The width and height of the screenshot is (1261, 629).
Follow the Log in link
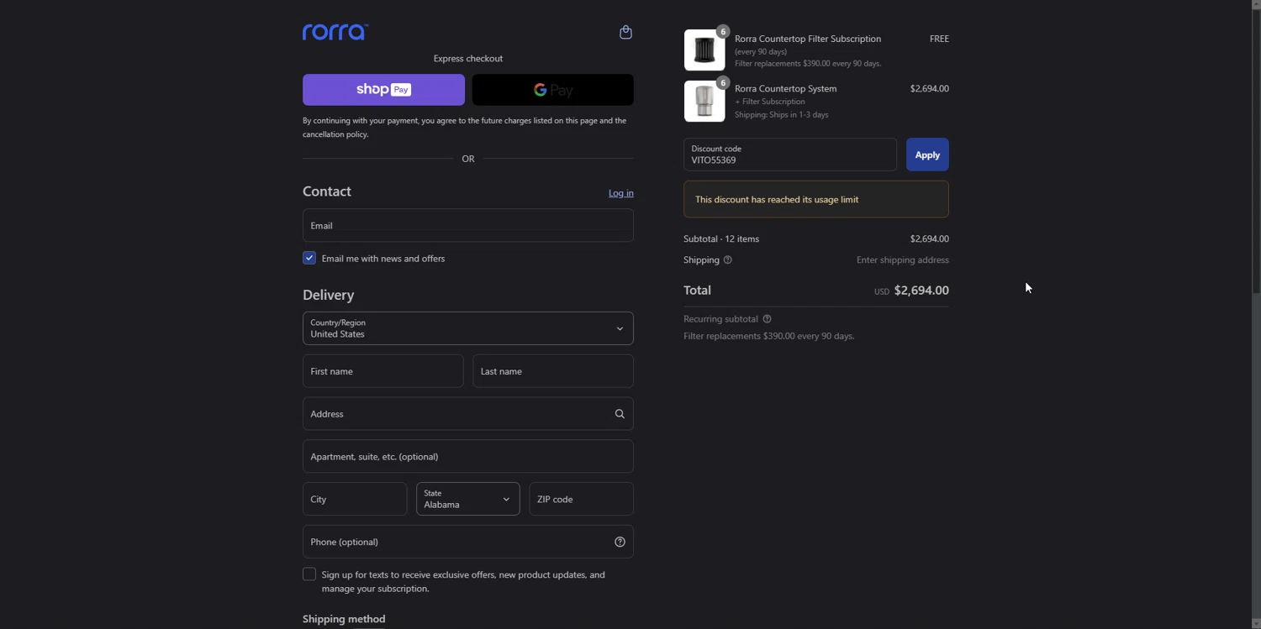pyautogui.click(x=621, y=193)
